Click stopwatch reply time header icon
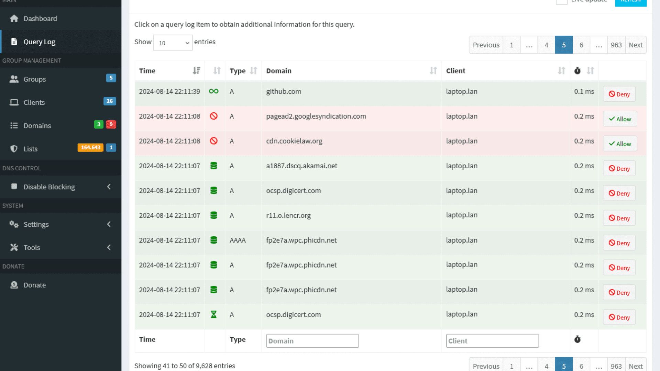This screenshot has width=660, height=371. pyautogui.click(x=577, y=70)
